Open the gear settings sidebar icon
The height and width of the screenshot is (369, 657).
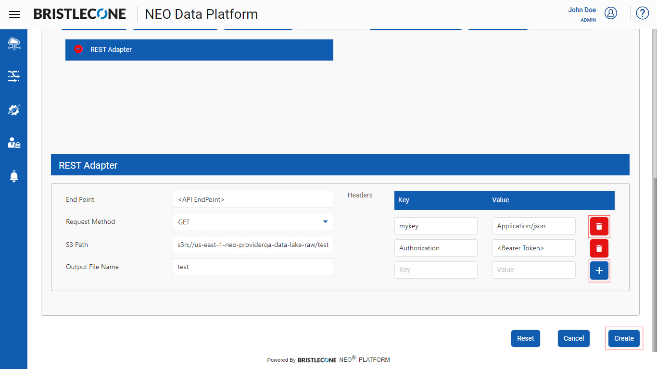pyautogui.click(x=14, y=110)
